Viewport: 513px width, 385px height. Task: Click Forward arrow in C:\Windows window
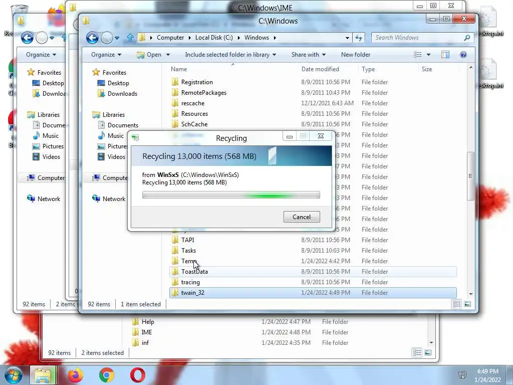107,38
